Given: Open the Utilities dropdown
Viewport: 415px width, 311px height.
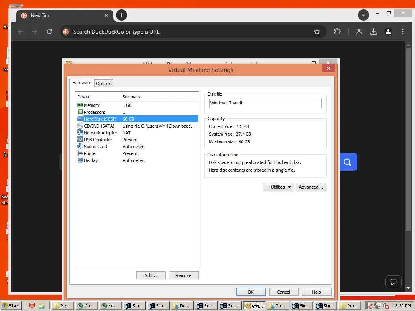Looking at the screenshot, I should 278,187.
